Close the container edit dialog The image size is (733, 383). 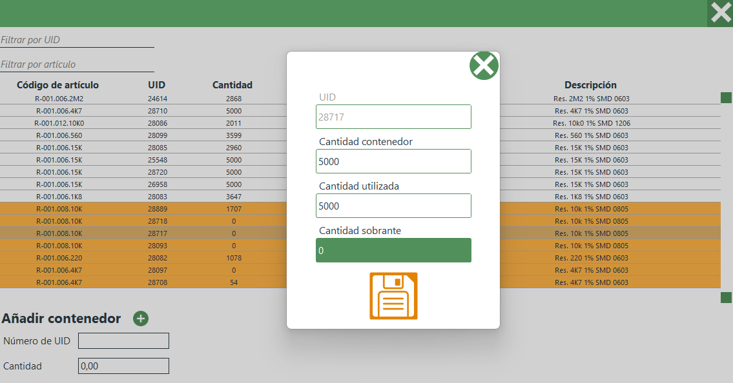tap(484, 66)
